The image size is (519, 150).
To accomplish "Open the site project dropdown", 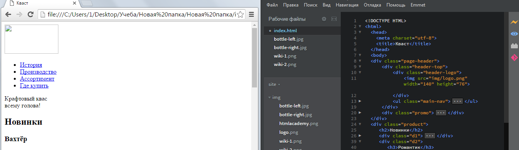I will tap(274, 84).
